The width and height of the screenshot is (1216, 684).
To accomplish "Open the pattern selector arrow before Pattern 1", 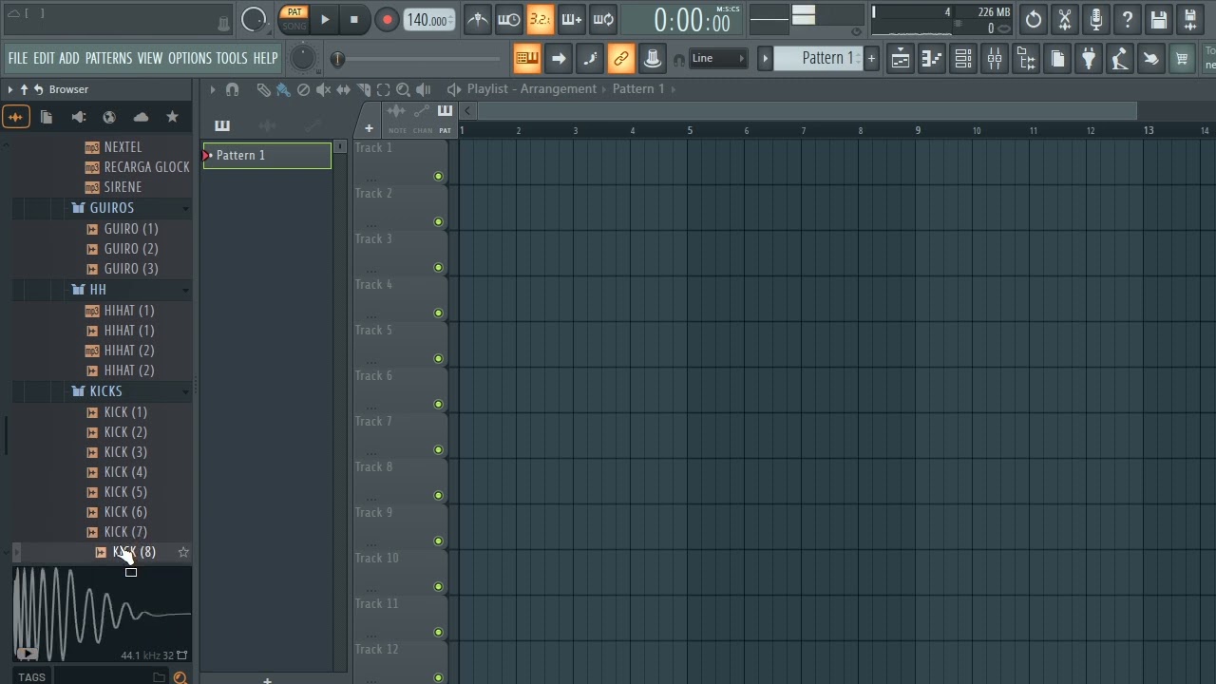I will (x=765, y=59).
